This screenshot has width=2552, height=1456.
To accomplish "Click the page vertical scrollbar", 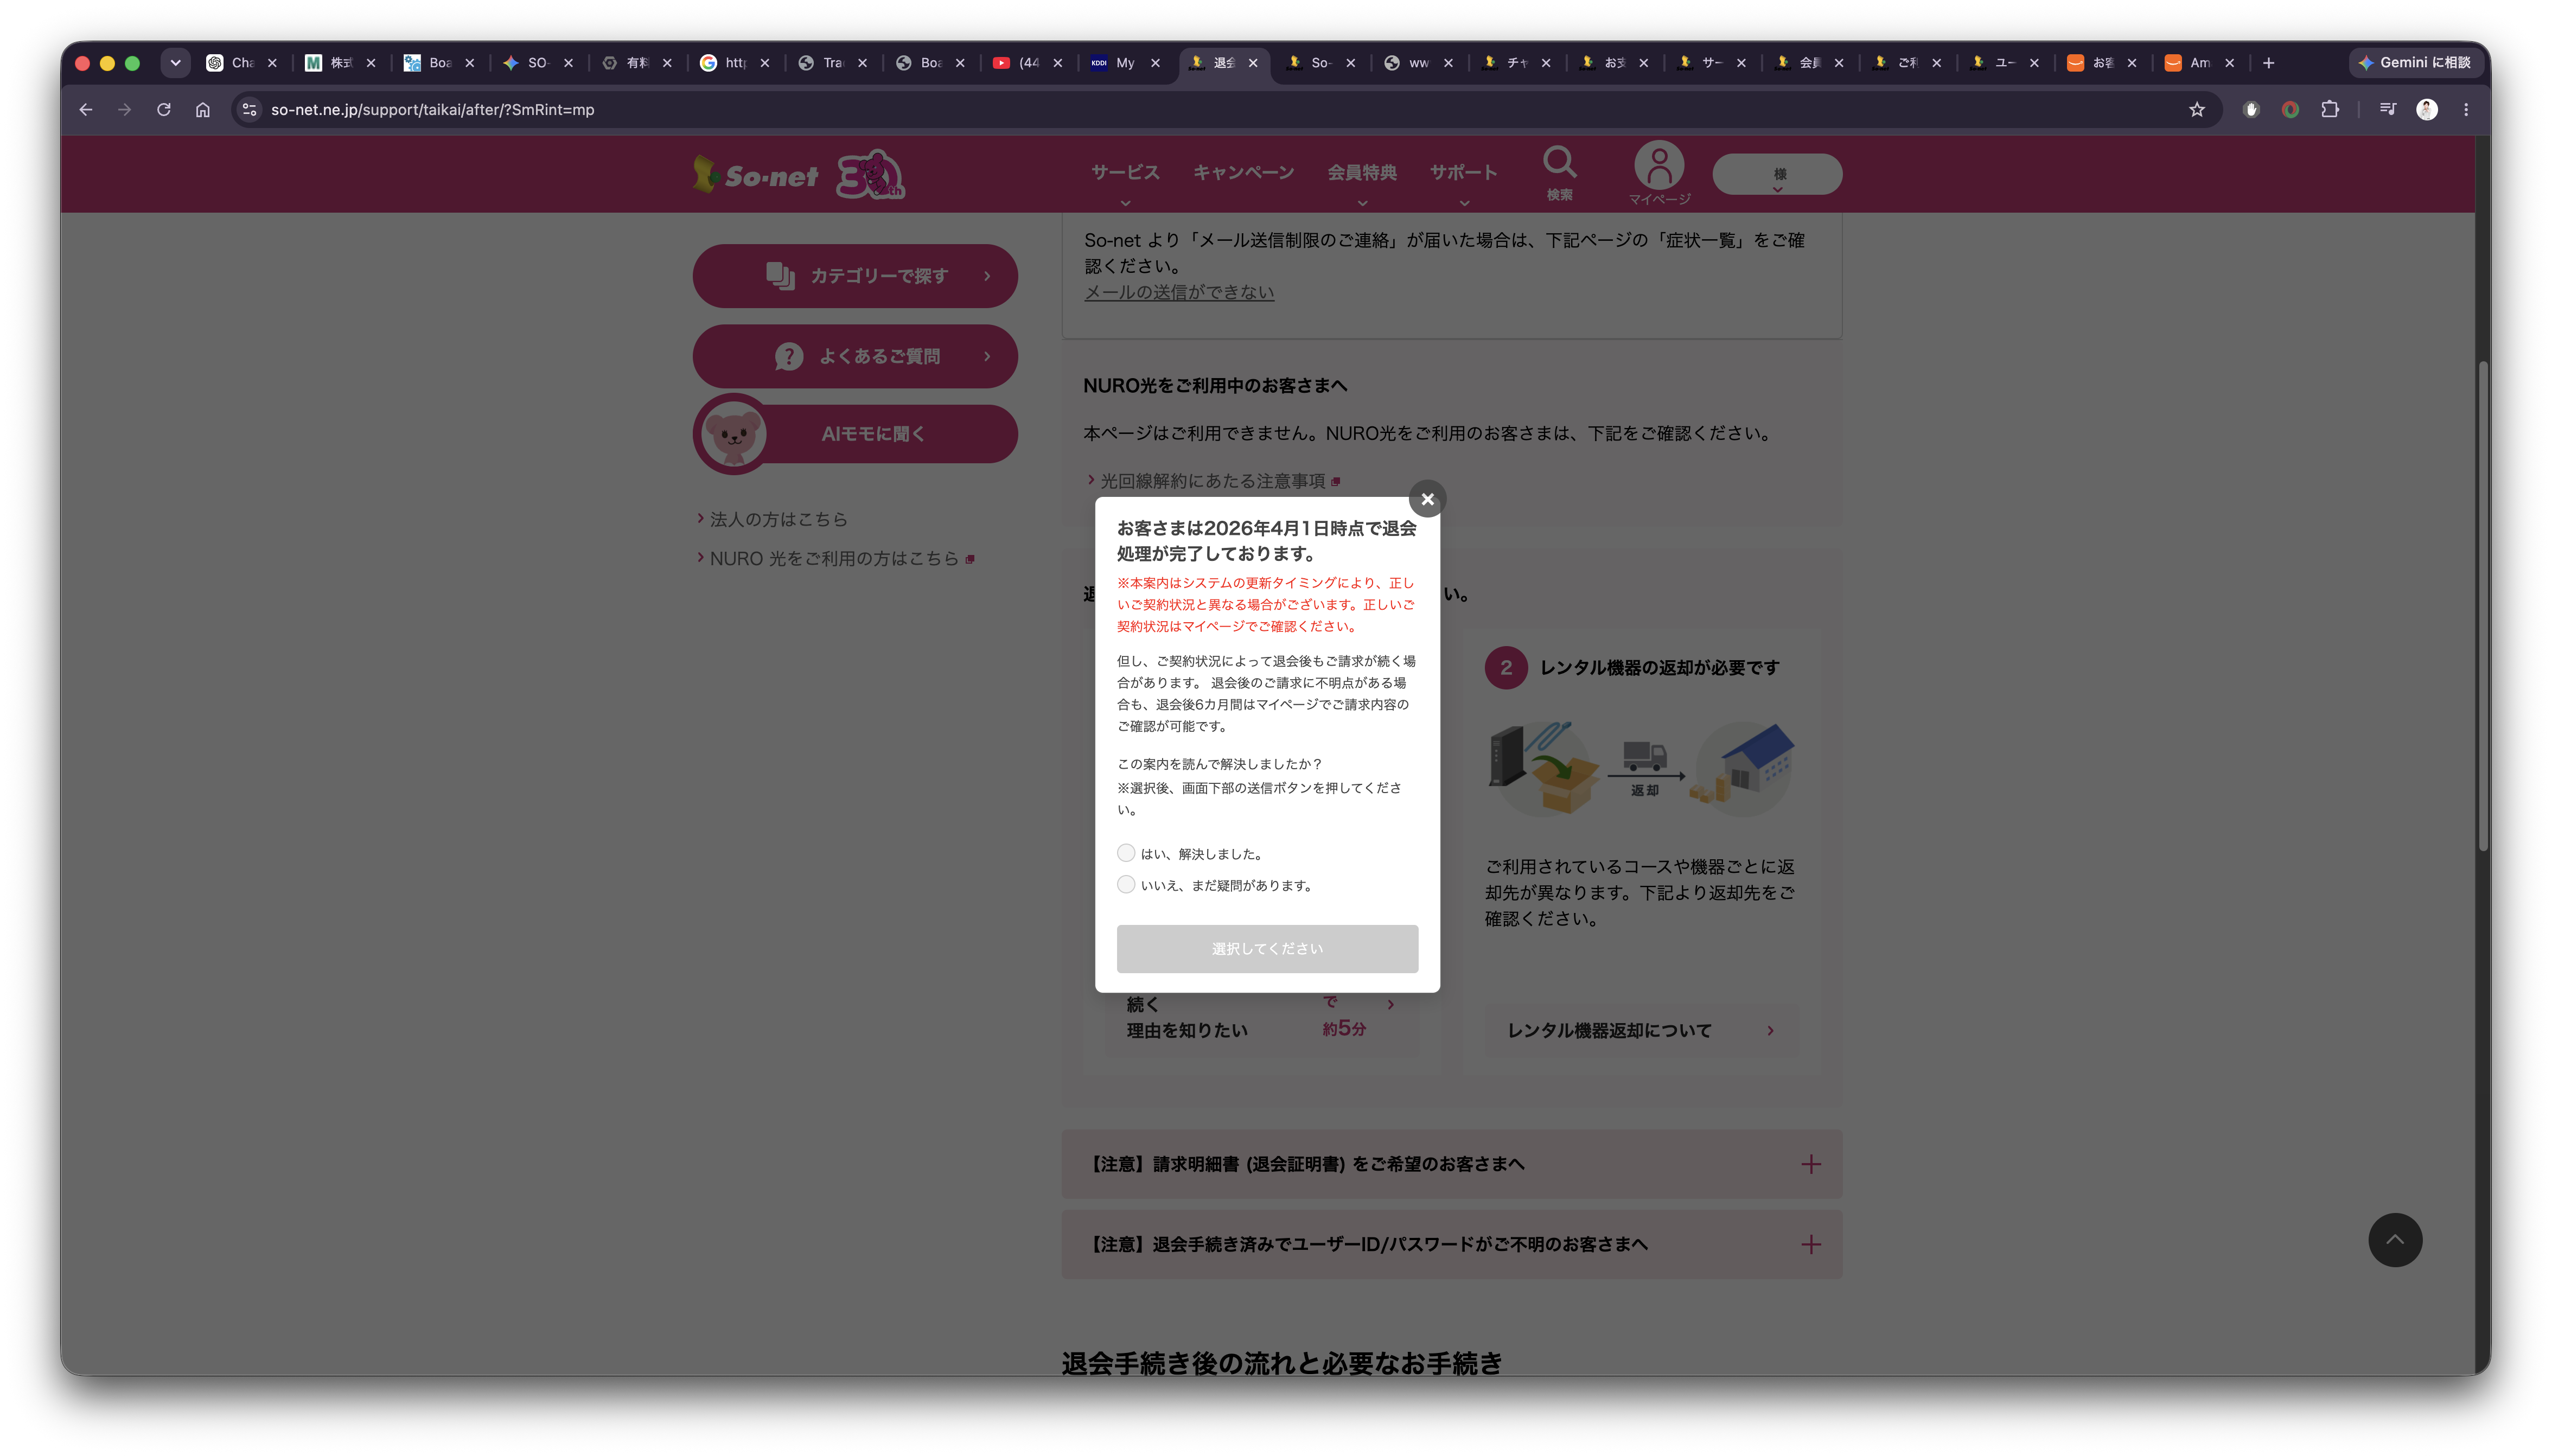I will tap(2483, 606).
